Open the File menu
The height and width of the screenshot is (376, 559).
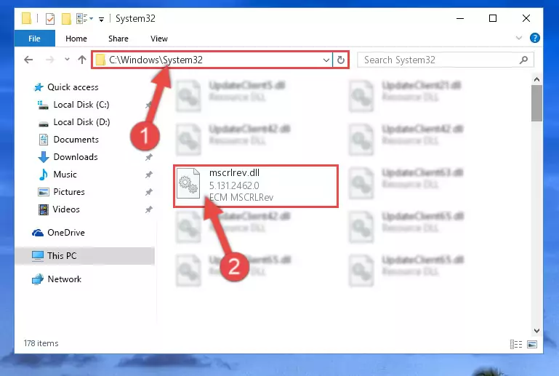pos(35,39)
